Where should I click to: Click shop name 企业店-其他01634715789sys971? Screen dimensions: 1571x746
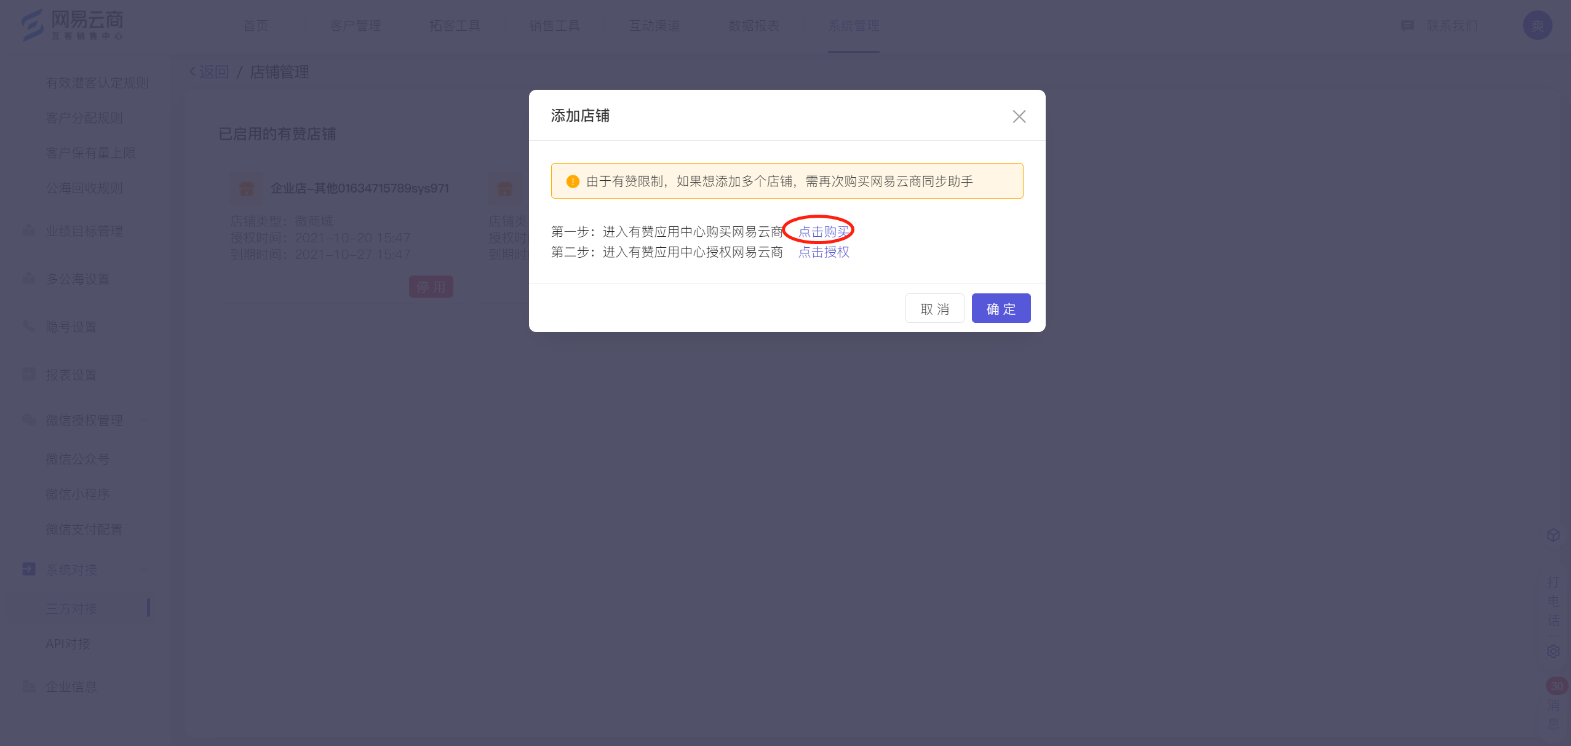tap(360, 188)
